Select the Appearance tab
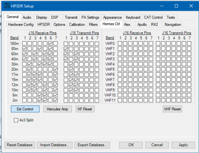 (112, 17)
